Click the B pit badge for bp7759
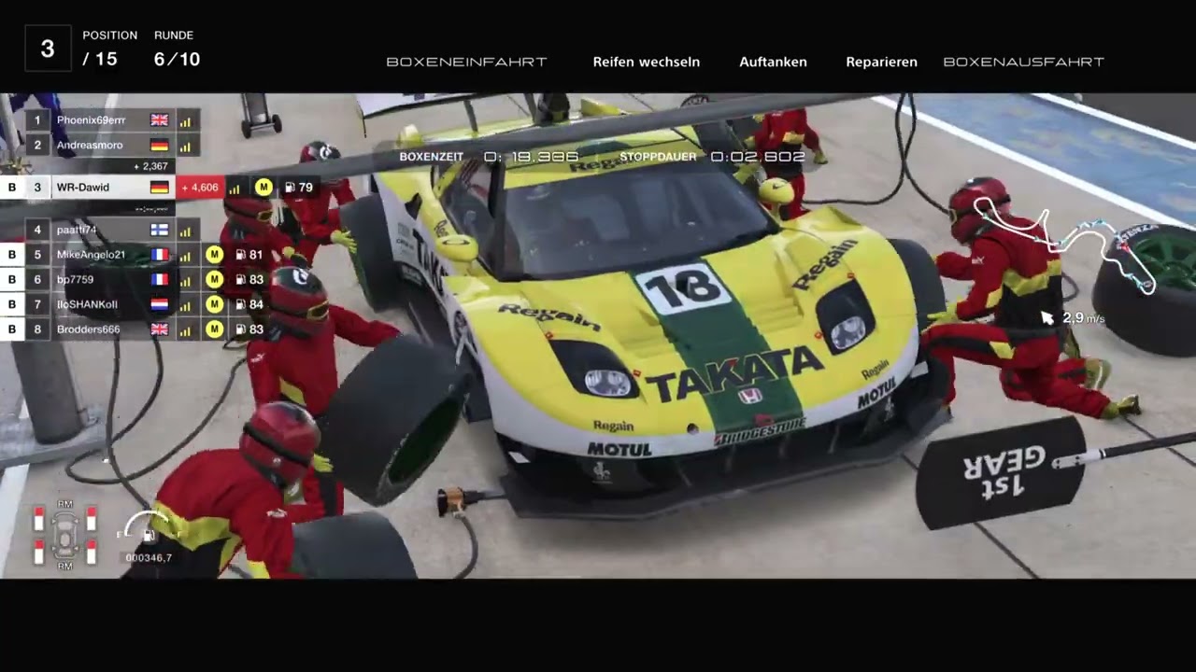This screenshot has width=1196, height=672. pyautogui.click(x=12, y=279)
